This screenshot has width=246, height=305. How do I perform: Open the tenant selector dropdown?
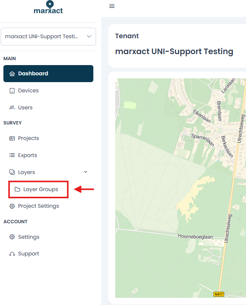(x=48, y=37)
